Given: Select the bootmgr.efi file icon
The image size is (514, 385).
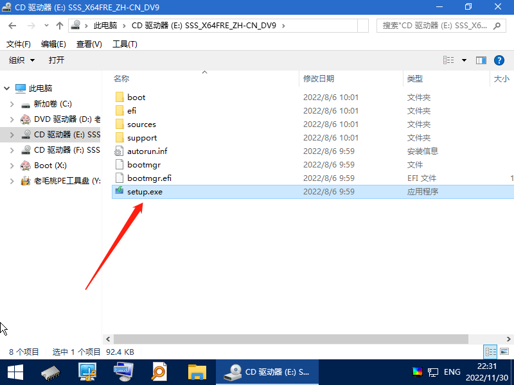Looking at the screenshot, I should point(120,178).
